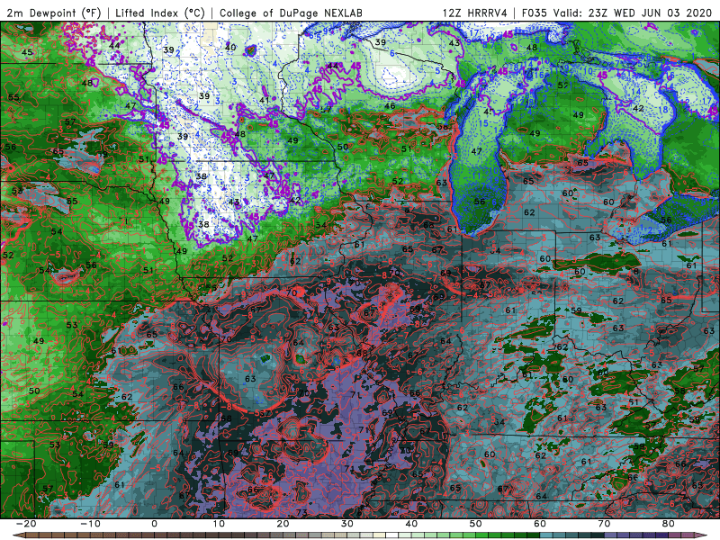Click the 'Lifted Index (°C)' title text
This screenshot has height=540, width=720.
tap(160, 13)
